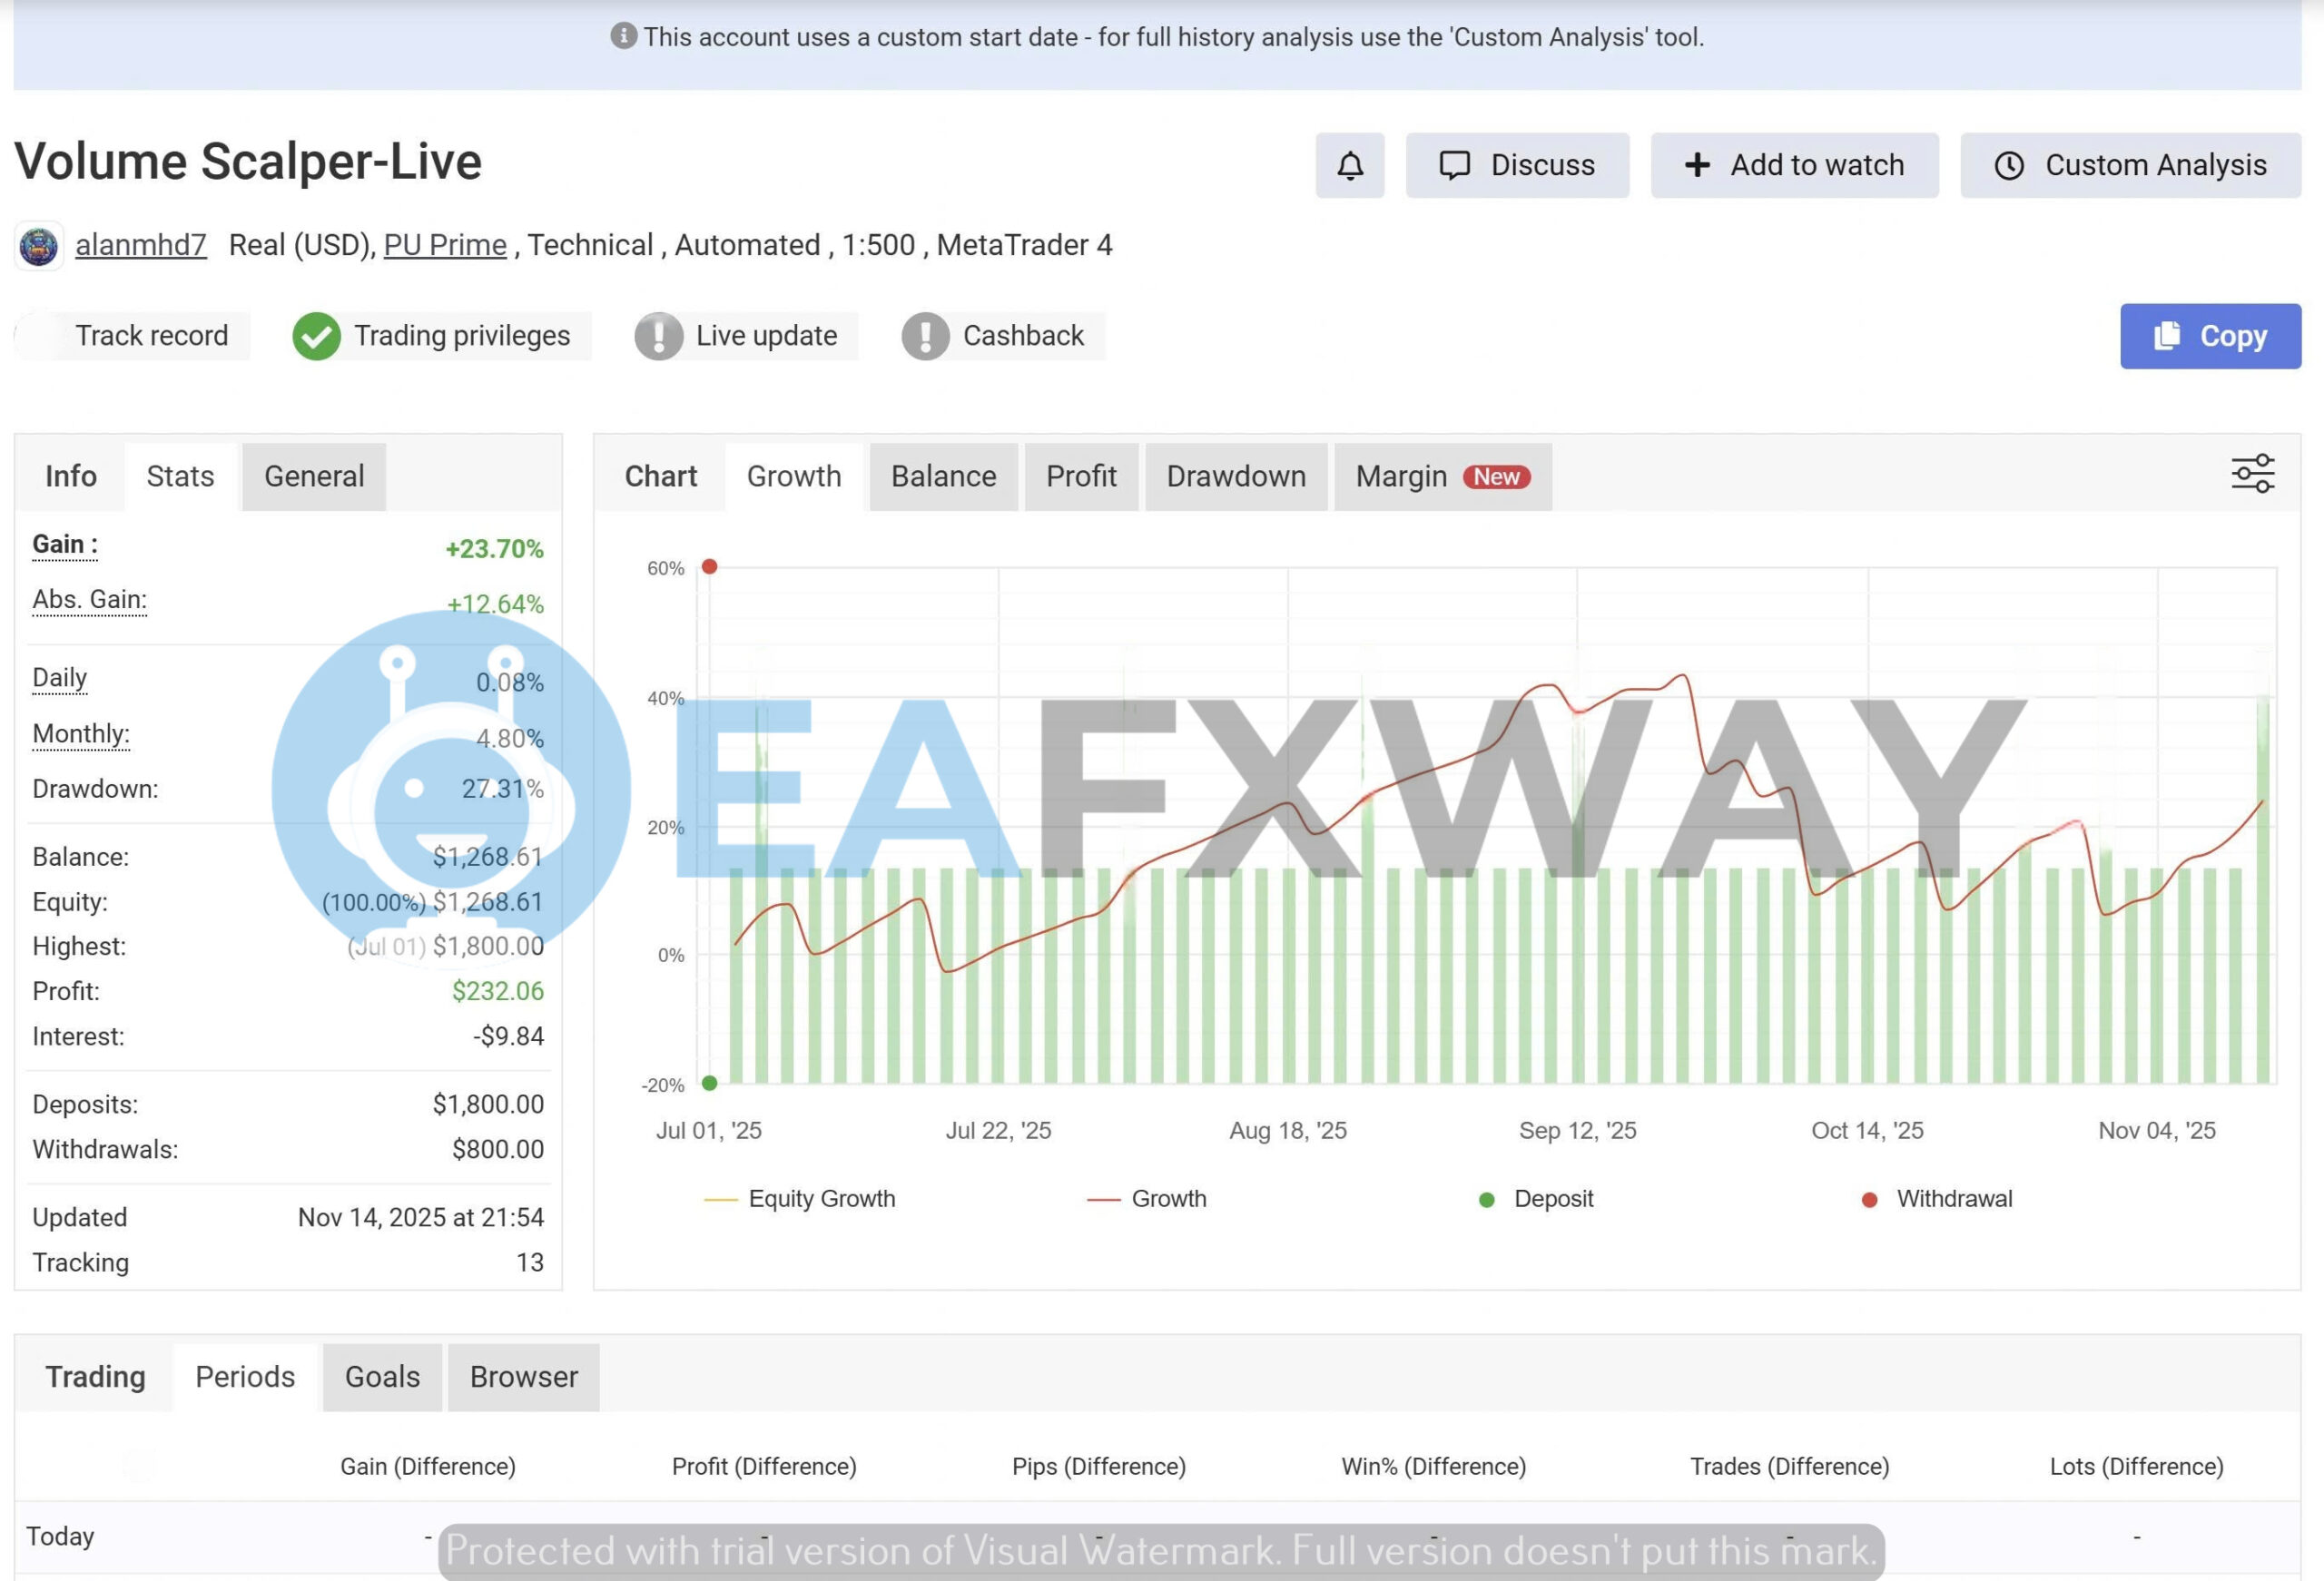Click the red withdrawal marker on chart

[709, 567]
